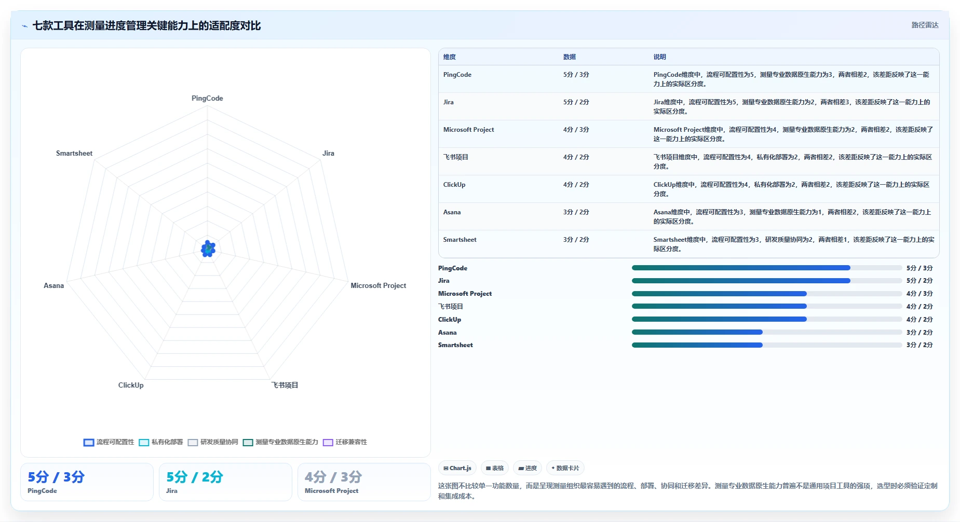Click the Jira progress bar

click(x=767, y=281)
